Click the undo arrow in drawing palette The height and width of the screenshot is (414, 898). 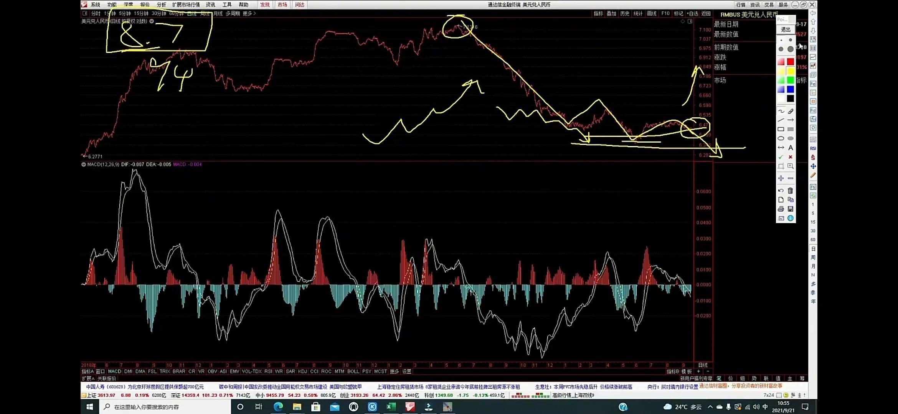(781, 191)
